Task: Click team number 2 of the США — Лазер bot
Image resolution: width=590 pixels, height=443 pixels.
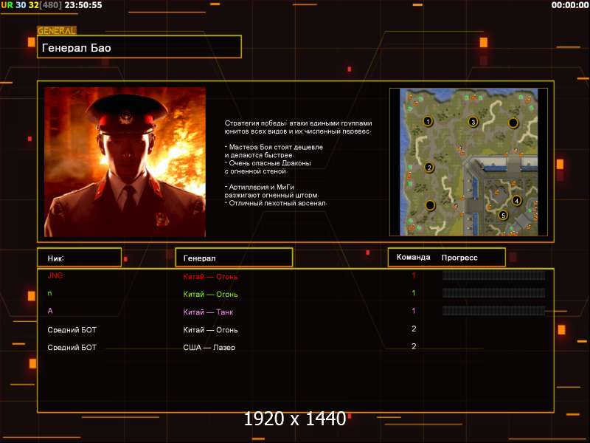Action: pos(414,346)
